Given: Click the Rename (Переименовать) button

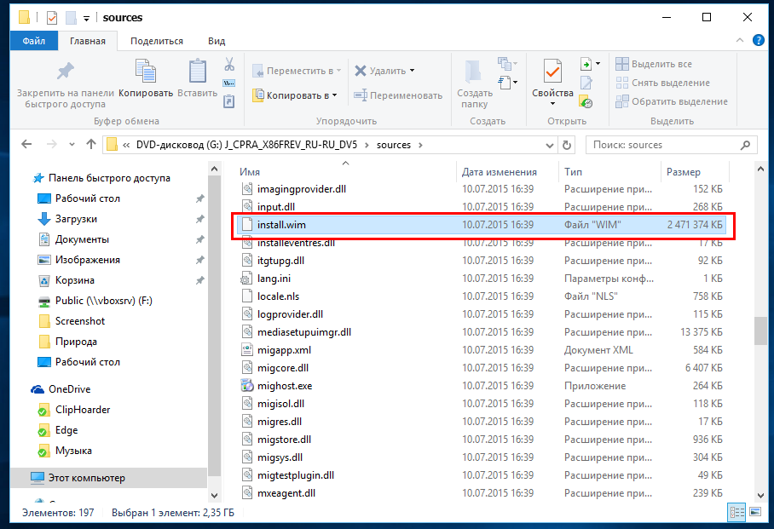Looking at the screenshot, I should pos(399,95).
